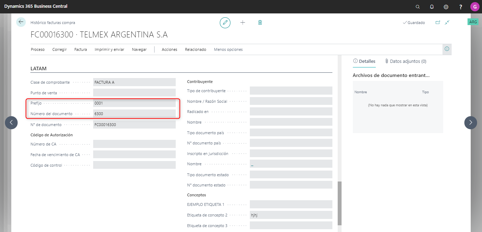Image resolution: width=482 pixels, height=232 pixels.
Task: Click the Número del documento field
Action: [x=134, y=114]
